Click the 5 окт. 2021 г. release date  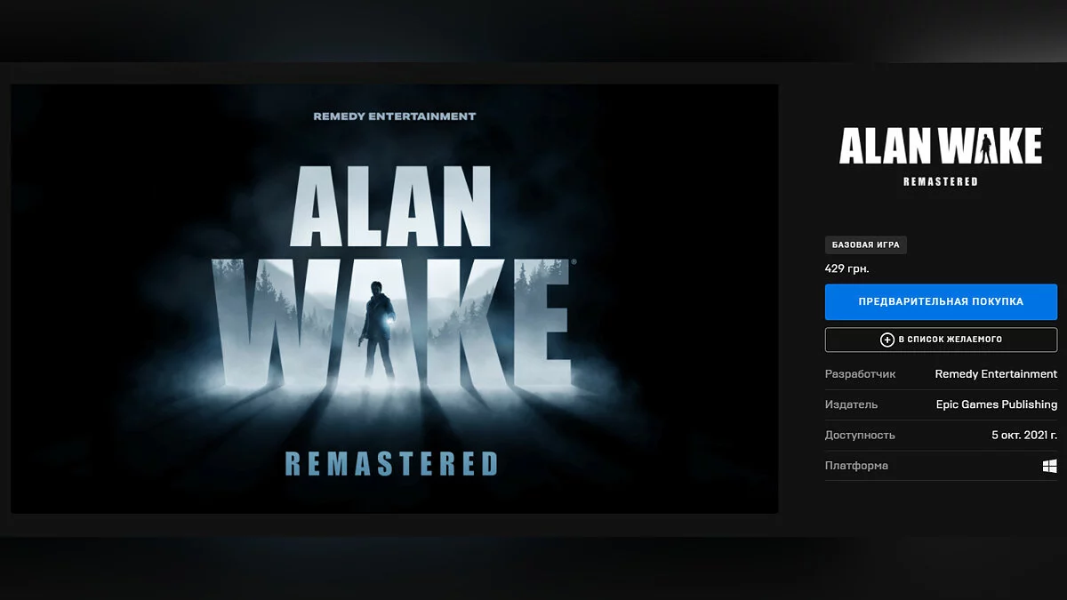click(1024, 436)
